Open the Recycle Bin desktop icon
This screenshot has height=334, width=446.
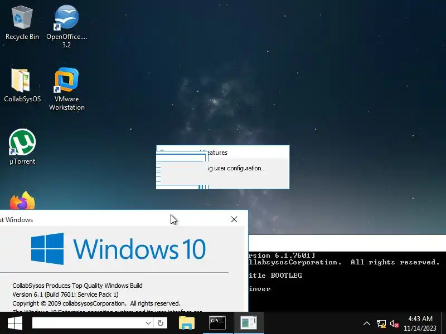22,23
